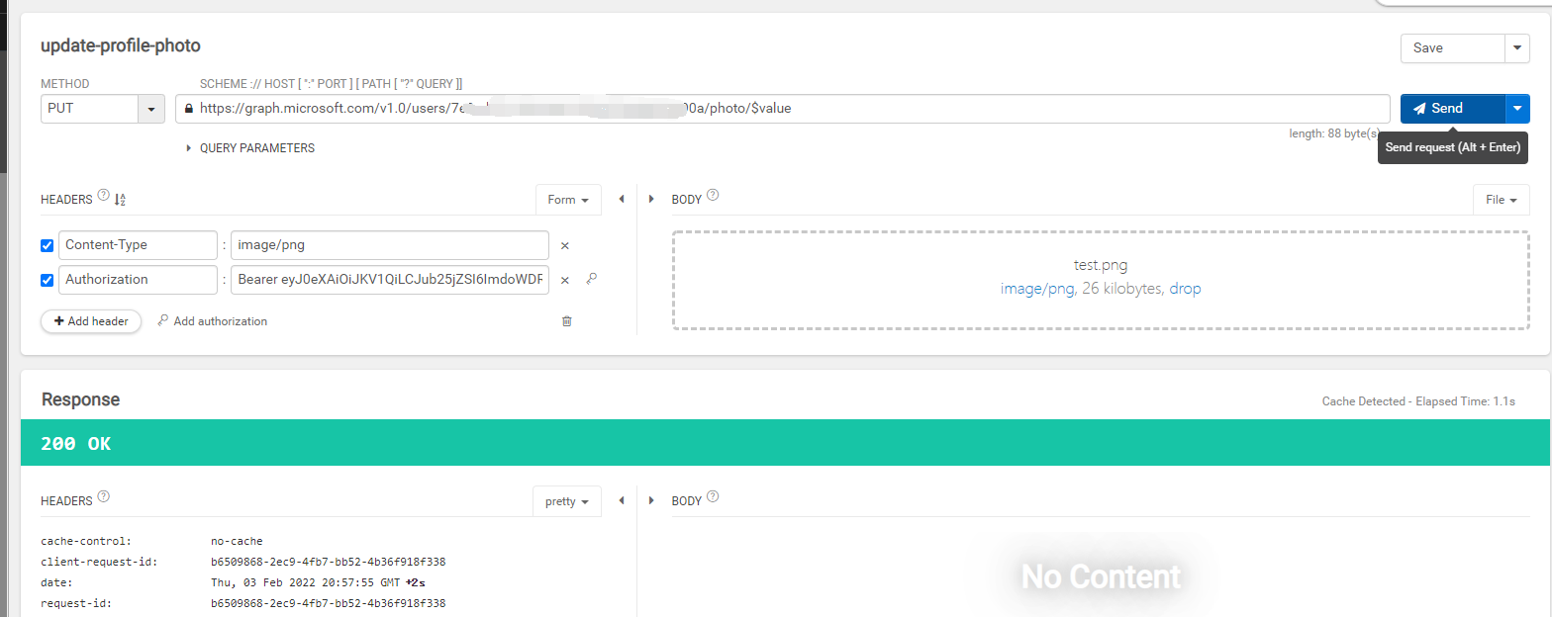Collapse response BODY panel right arrow
Image resolution: width=1552 pixels, height=617 pixels.
point(651,501)
